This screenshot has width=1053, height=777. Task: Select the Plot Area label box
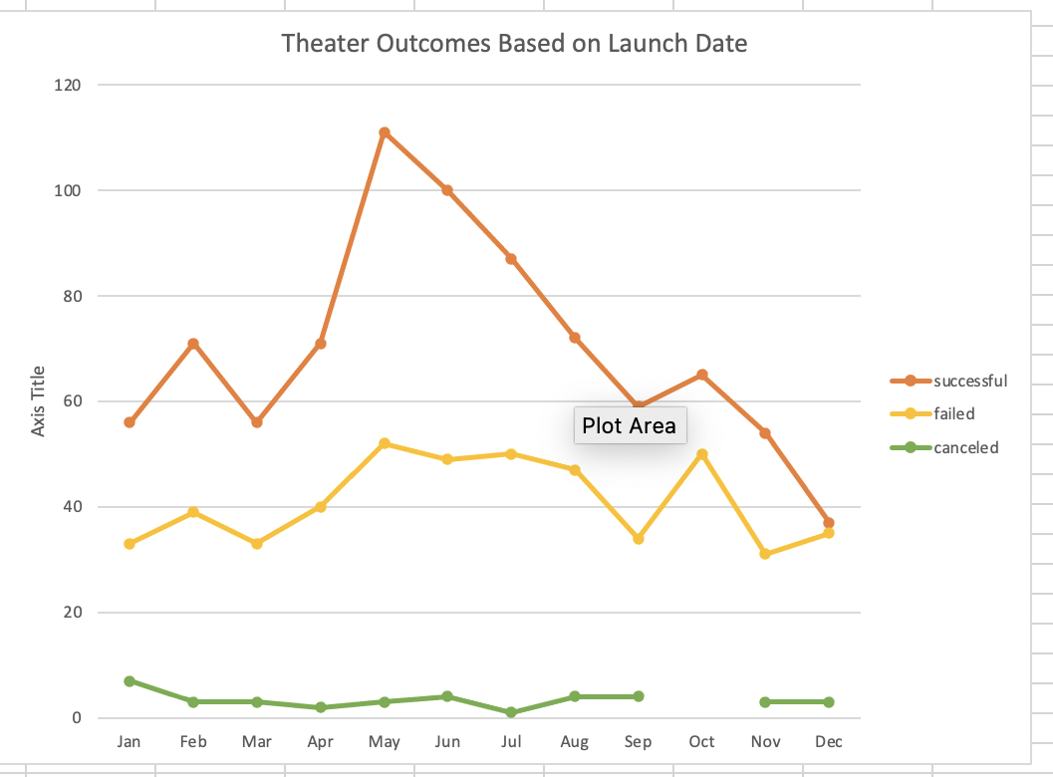[630, 425]
